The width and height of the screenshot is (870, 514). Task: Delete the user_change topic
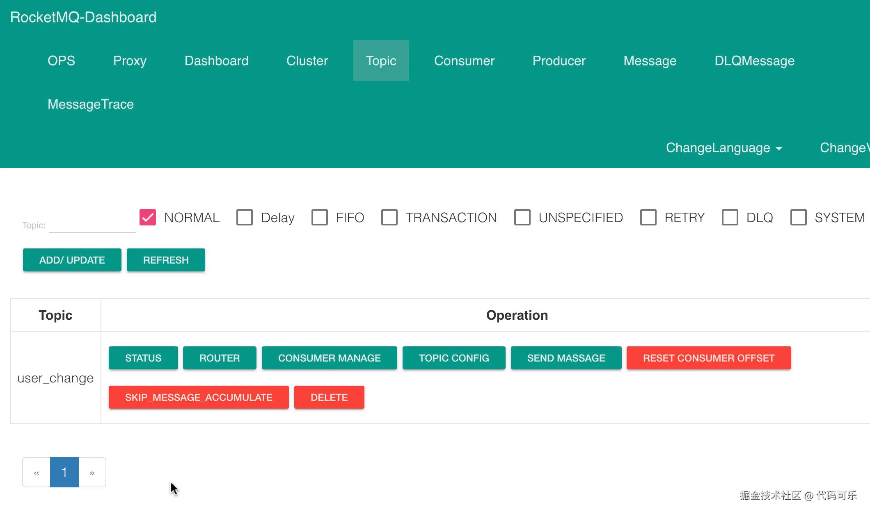coord(329,397)
